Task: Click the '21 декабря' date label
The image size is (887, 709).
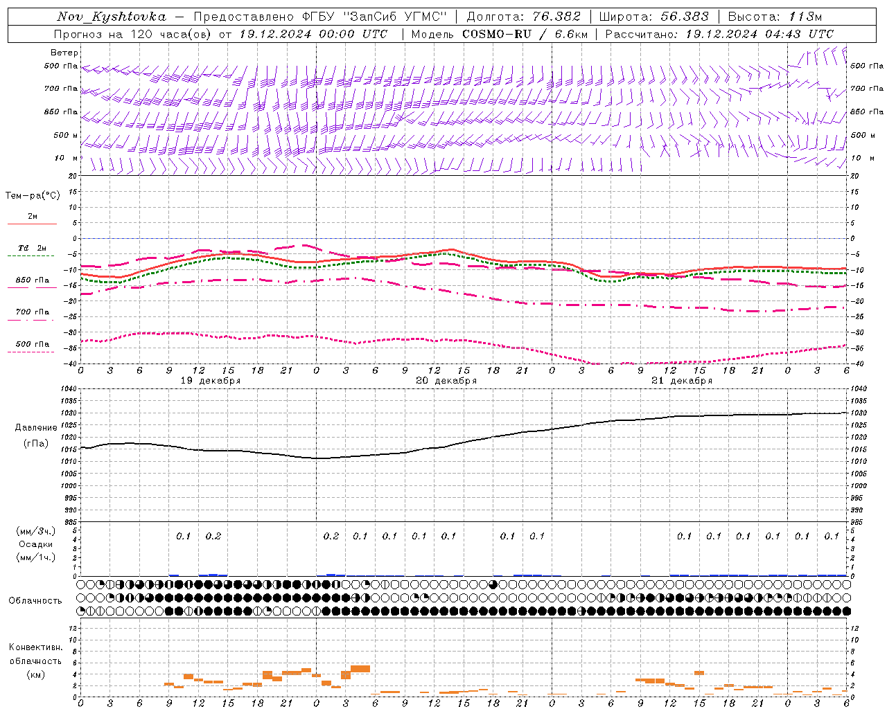Action: pyautogui.click(x=682, y=381)
